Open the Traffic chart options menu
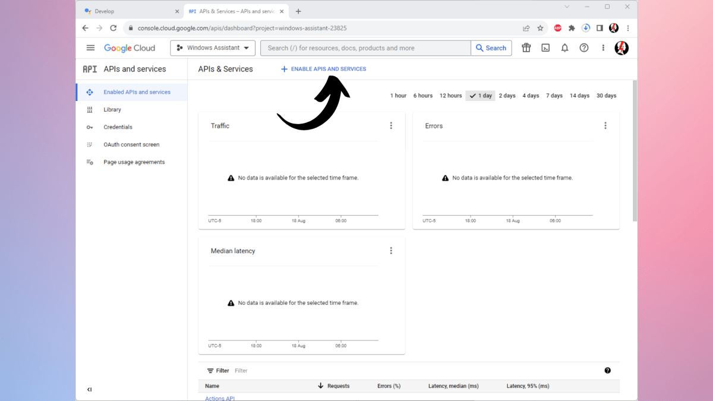The height and width of the screenshot is (401, 713). tap(391, 126)
